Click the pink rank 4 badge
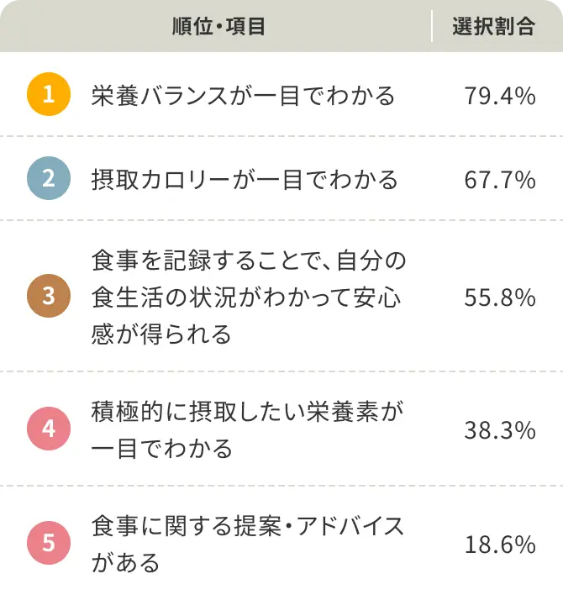This screenshot has width=563, height=600. [x=49, y=429]
